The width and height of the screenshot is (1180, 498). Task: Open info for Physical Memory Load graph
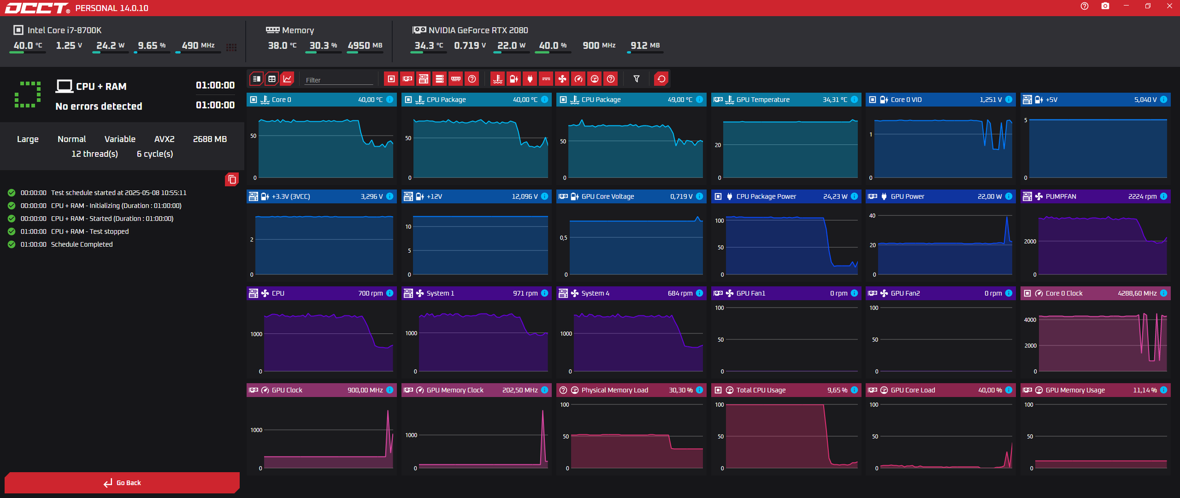click(699, 390)
